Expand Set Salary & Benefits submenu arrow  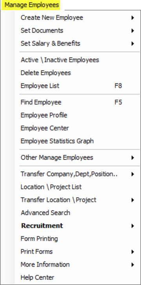pyautogui.click(x=133, y=44)
